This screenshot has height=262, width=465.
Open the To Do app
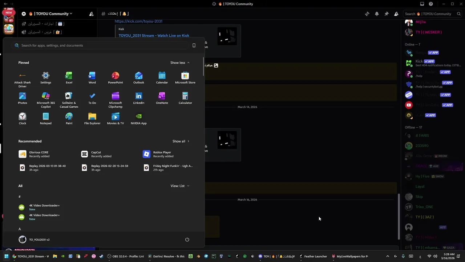[x=92, y=98]
